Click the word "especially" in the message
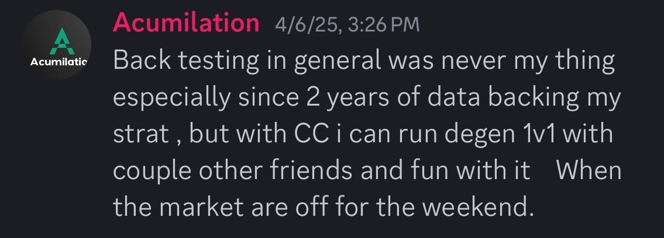 (x=164, y=99)
